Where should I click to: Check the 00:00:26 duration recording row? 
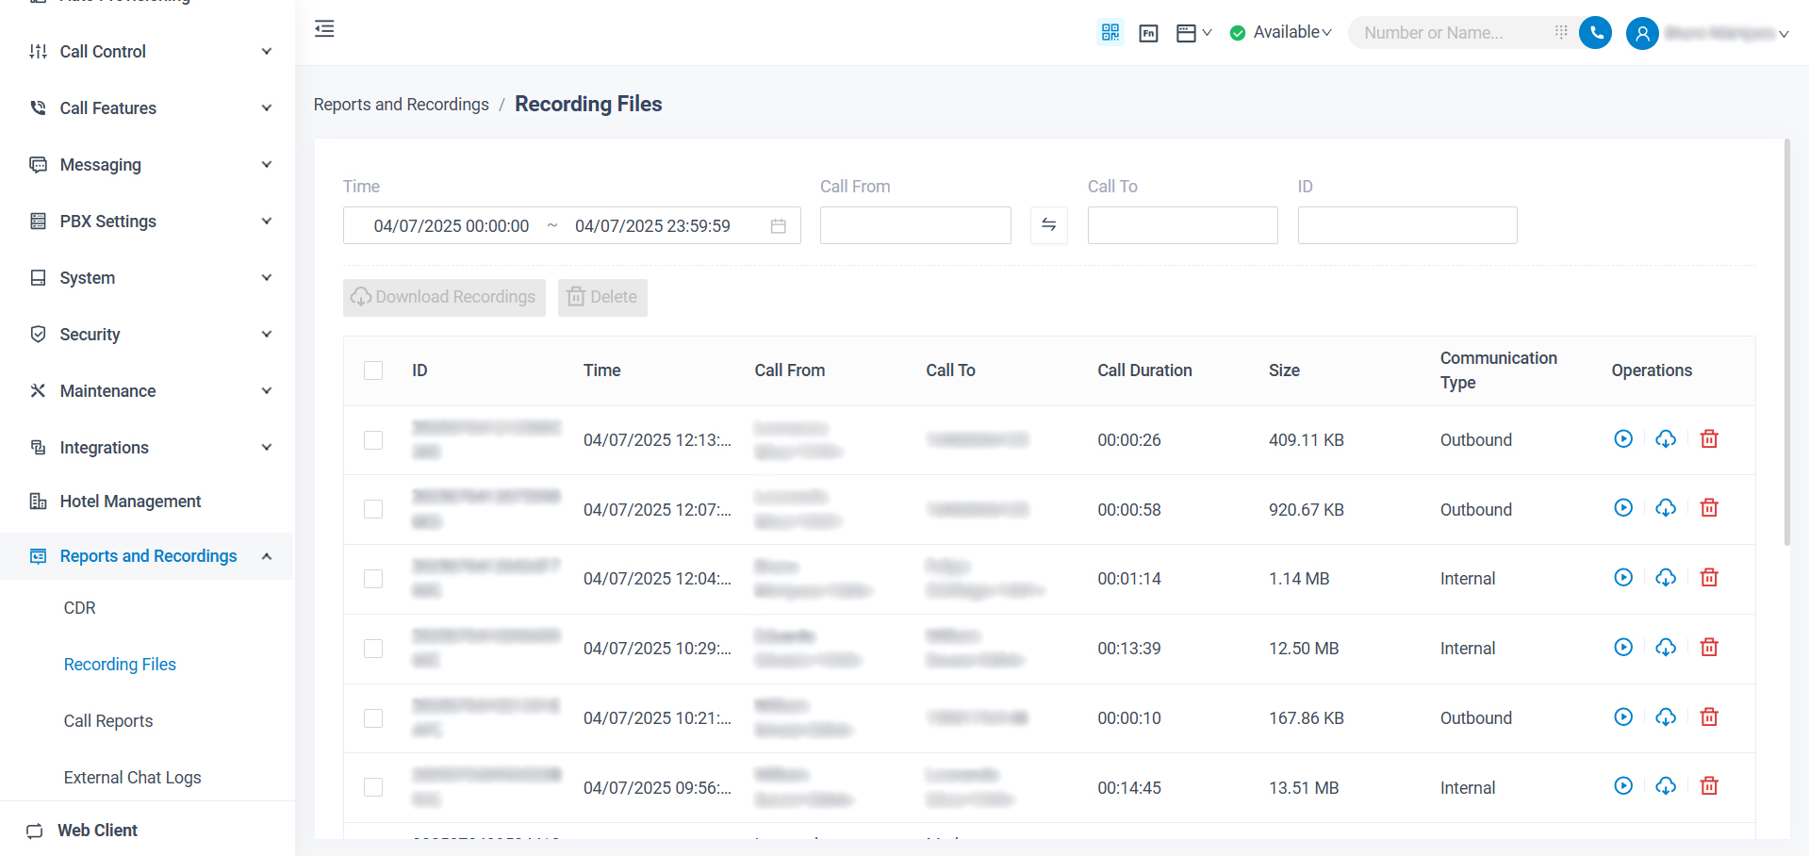373,440
